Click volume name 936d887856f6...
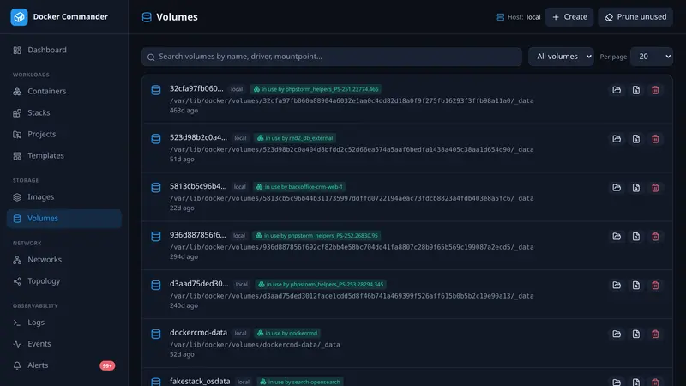 [198, 235]
